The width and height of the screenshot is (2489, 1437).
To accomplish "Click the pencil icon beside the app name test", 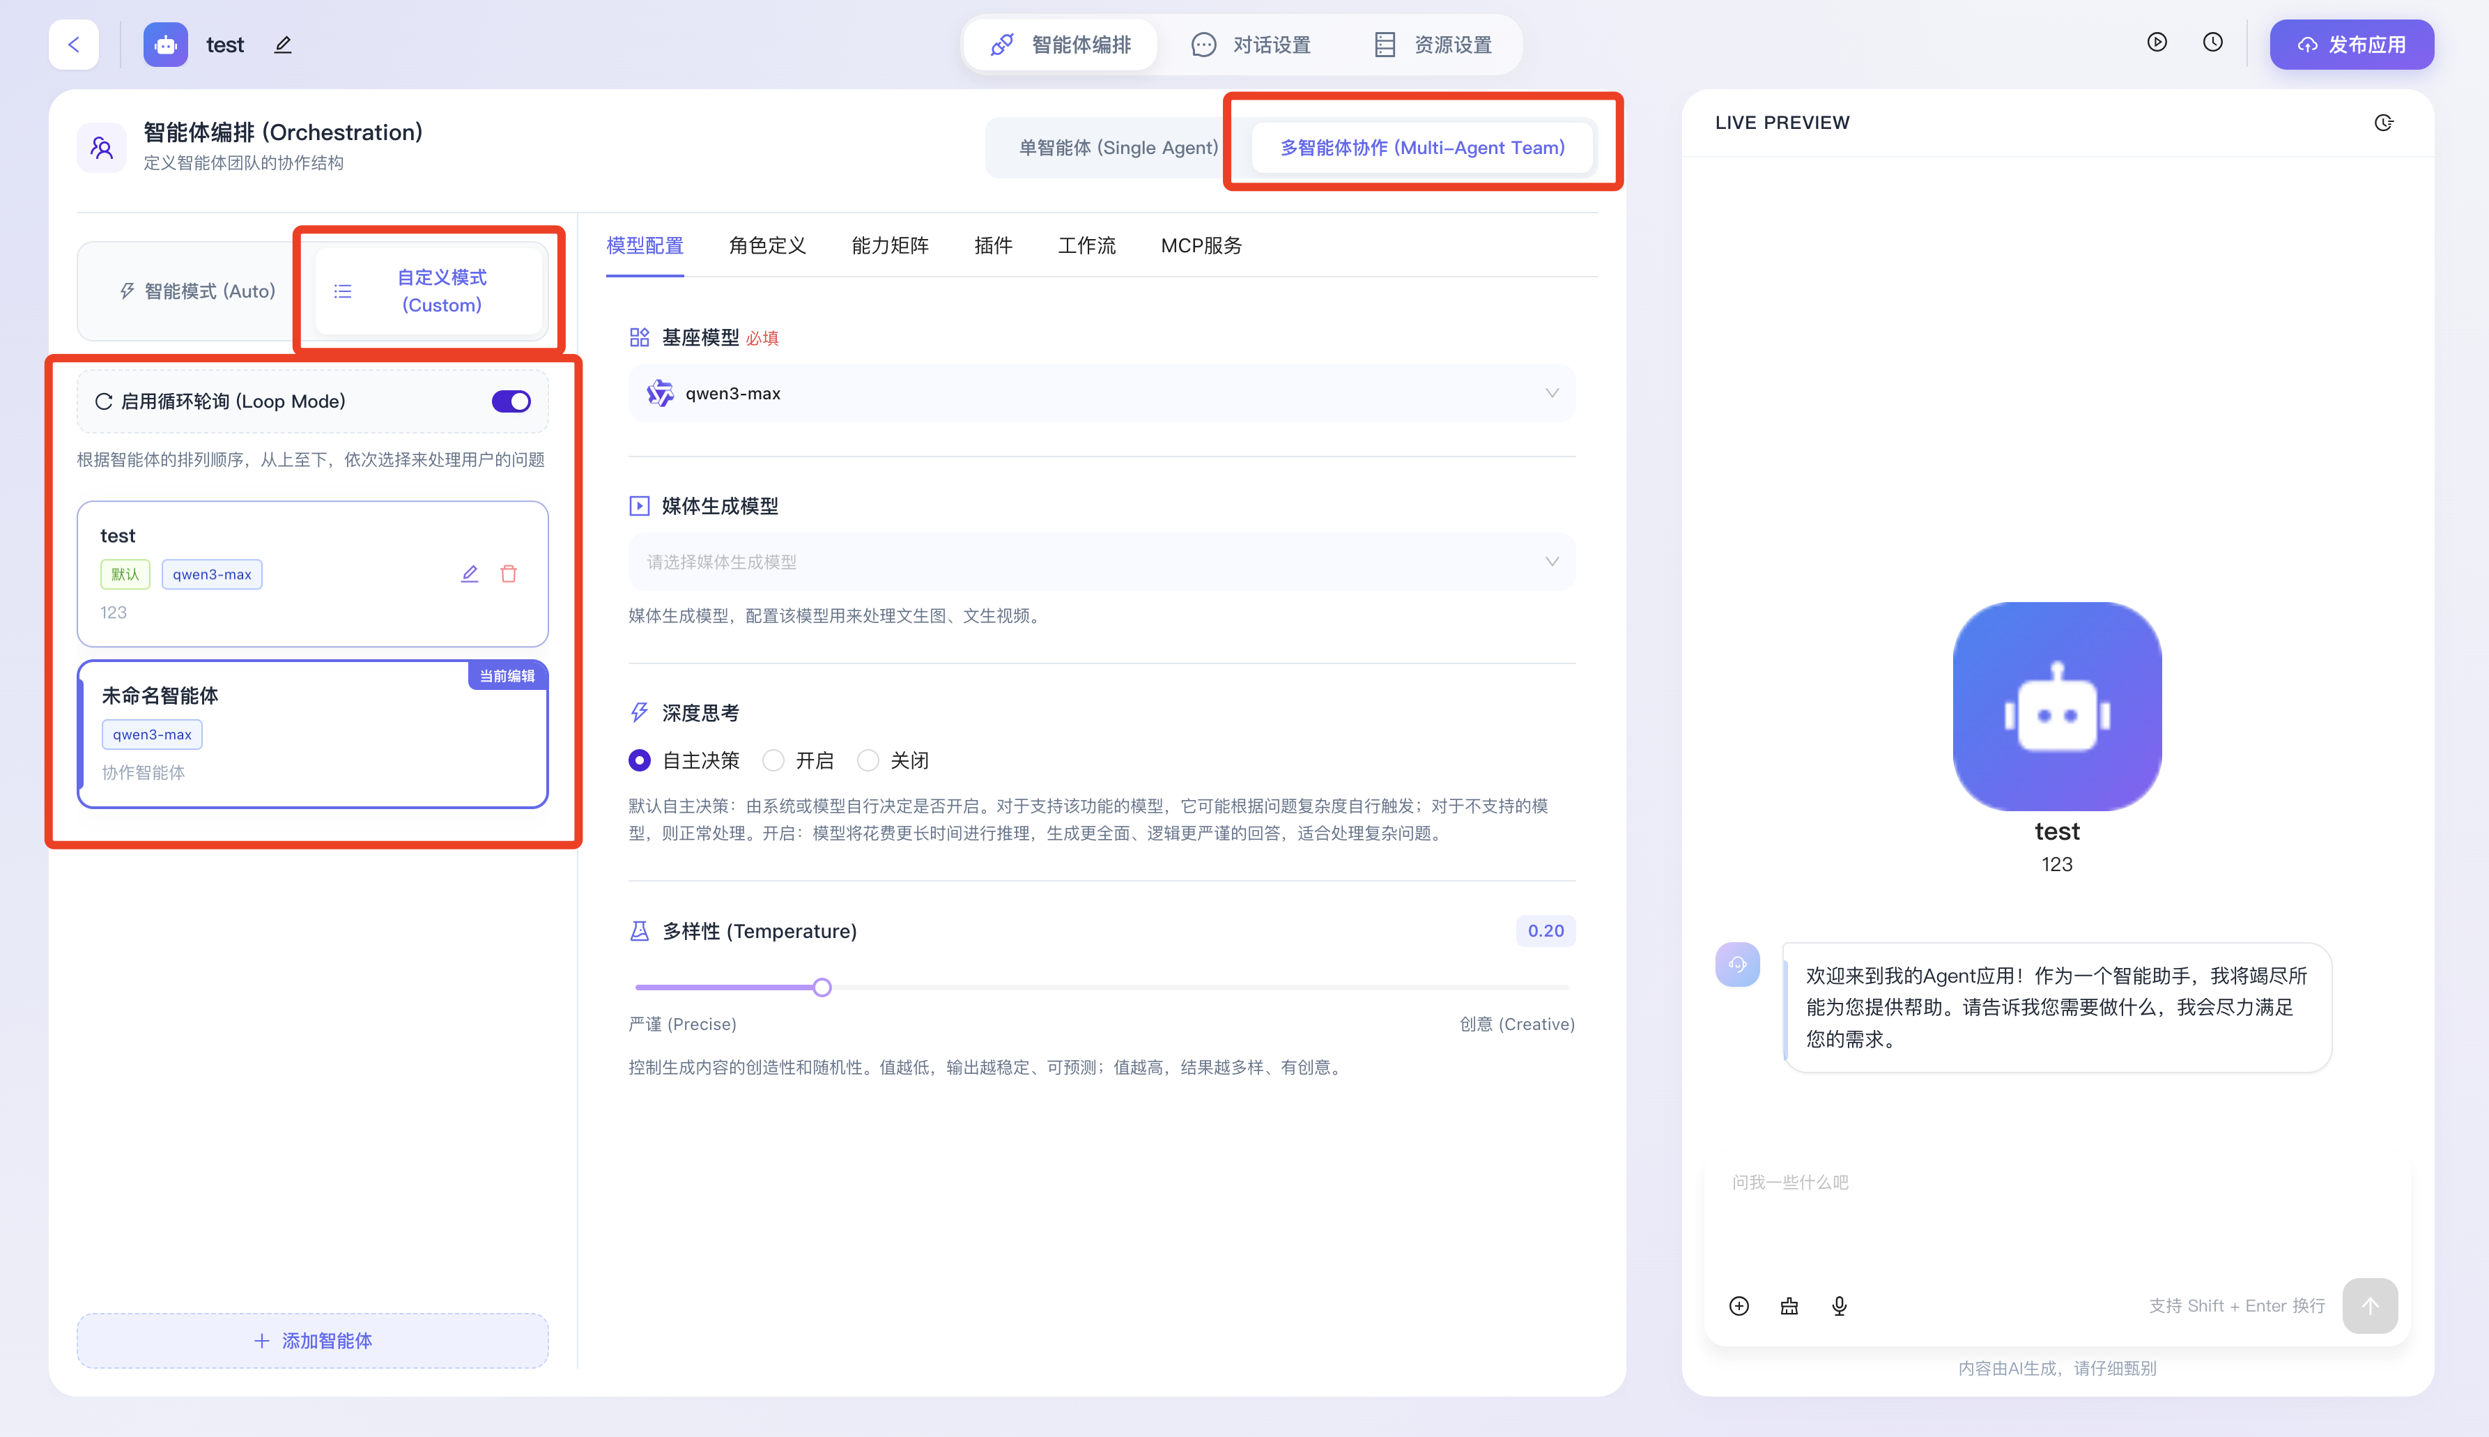I will pos(283,45).
